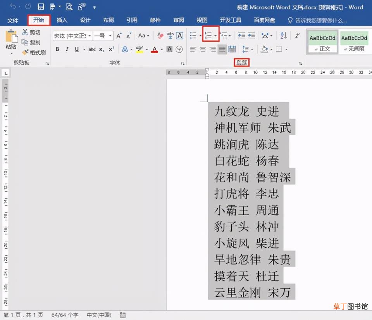The image size is (372, 320).
Task: Toggle superscript formatting
Action: click(x=111, y=49)
